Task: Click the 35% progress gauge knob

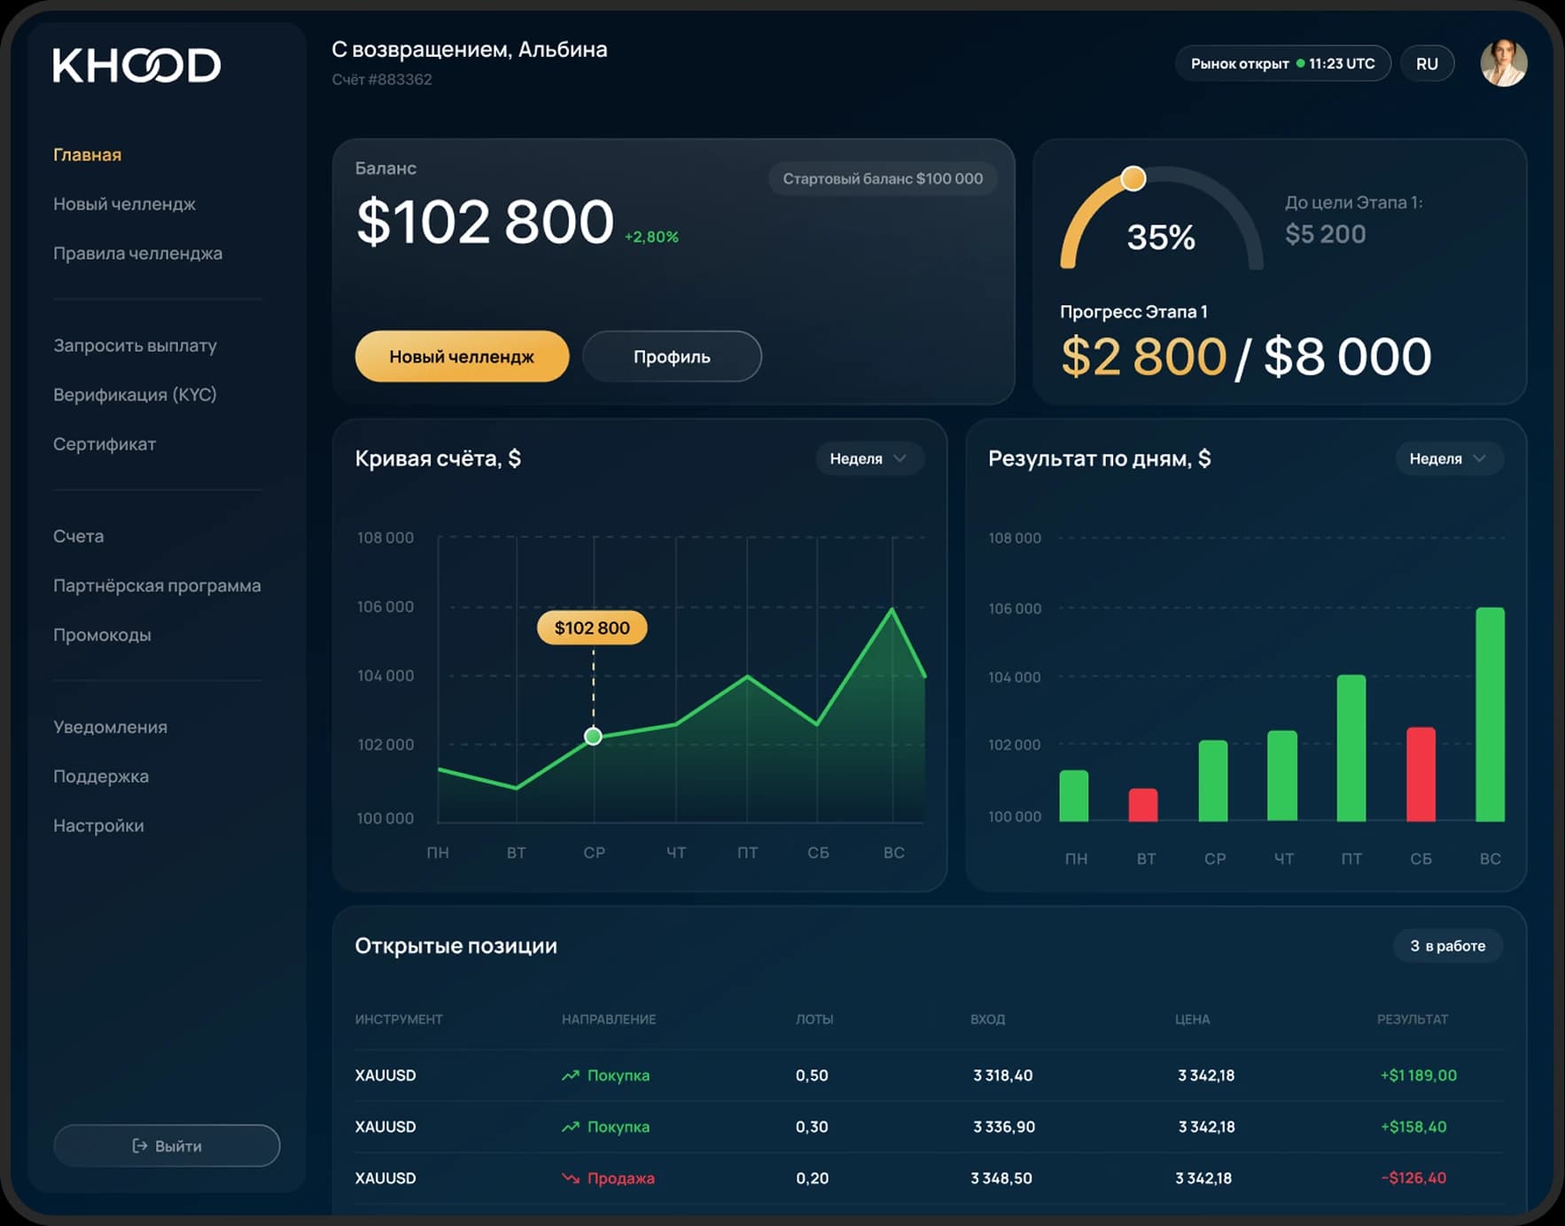Action: point(1133,179)
